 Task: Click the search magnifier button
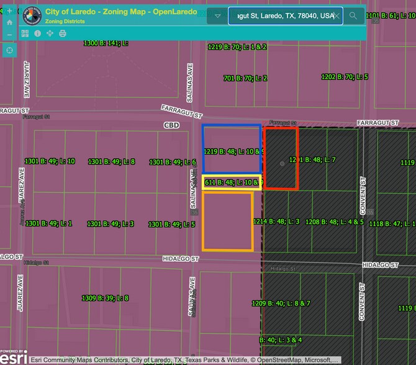coord(353,16)
